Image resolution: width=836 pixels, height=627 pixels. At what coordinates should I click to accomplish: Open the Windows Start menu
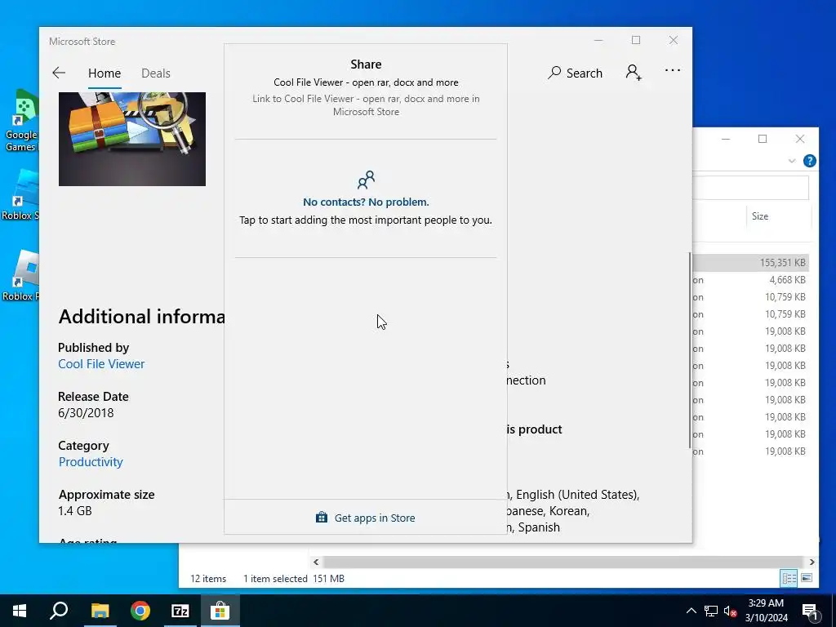point(20,611)
